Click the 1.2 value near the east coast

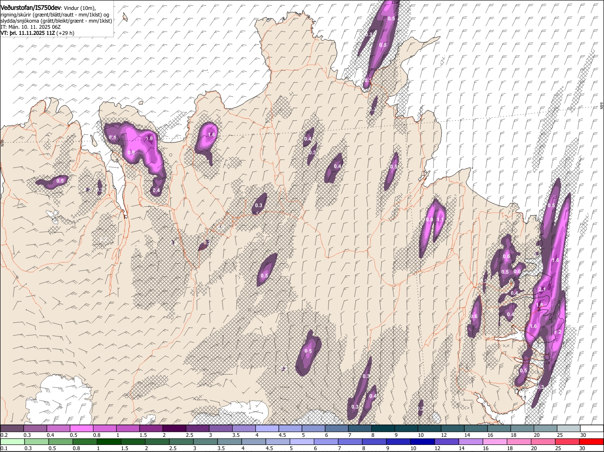pos(558,332)
